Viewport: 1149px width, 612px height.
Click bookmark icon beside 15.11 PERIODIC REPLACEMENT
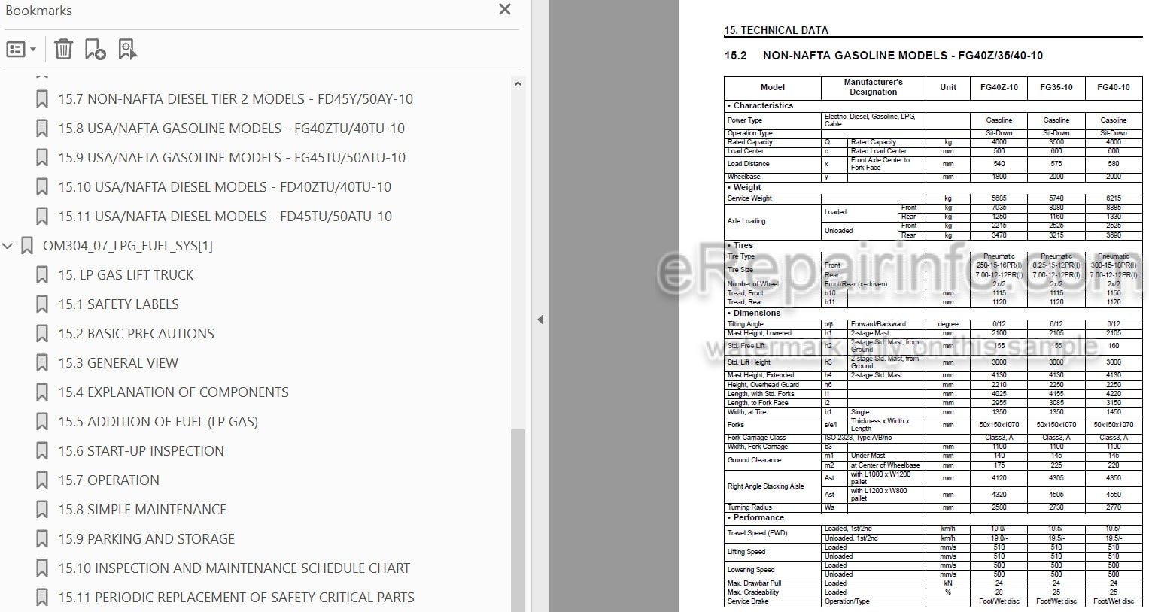click(x=42, y=598)
